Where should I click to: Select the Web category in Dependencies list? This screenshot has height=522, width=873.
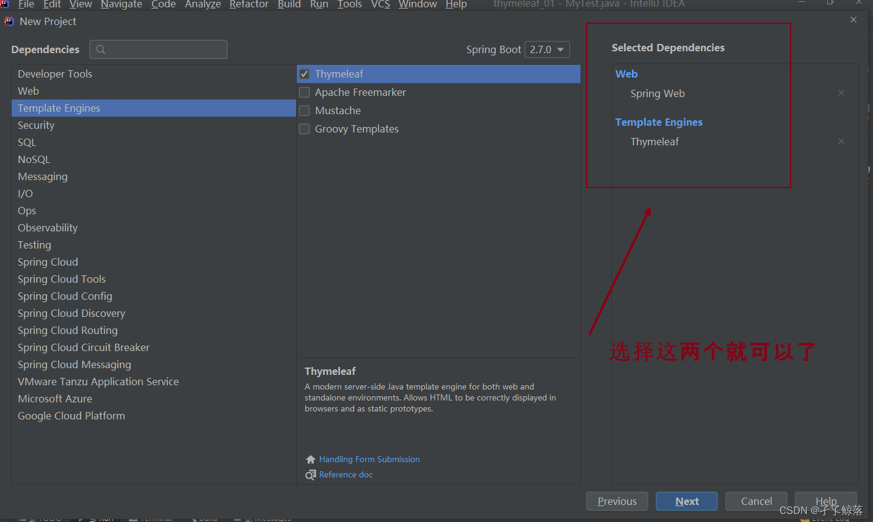pyautogui.click(x=153, y=91)
